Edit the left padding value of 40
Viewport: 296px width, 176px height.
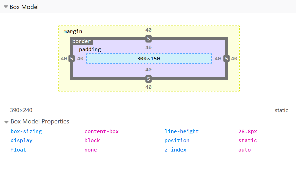(80, 58)
